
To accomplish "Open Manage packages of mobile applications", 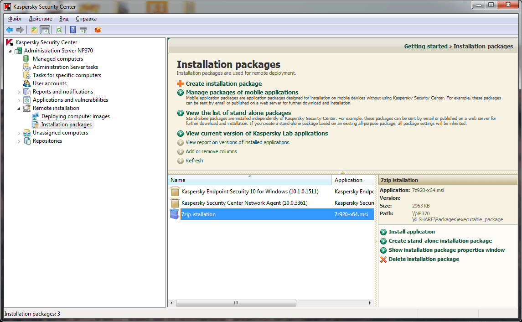I will [x=242, y=92].
